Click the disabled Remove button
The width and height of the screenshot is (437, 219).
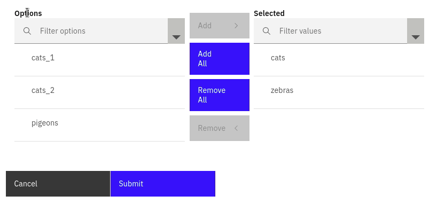coord(220,128)
